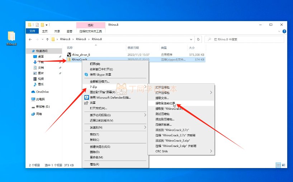Open the 压缩的文件夹工具 tab
This screenshot has width=293, height=182.
(91, 31)
